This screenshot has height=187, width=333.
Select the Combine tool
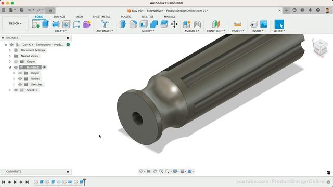point(154,24)
